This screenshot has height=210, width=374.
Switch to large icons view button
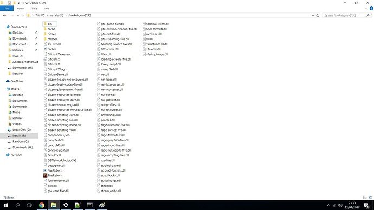tap(370, 198)
